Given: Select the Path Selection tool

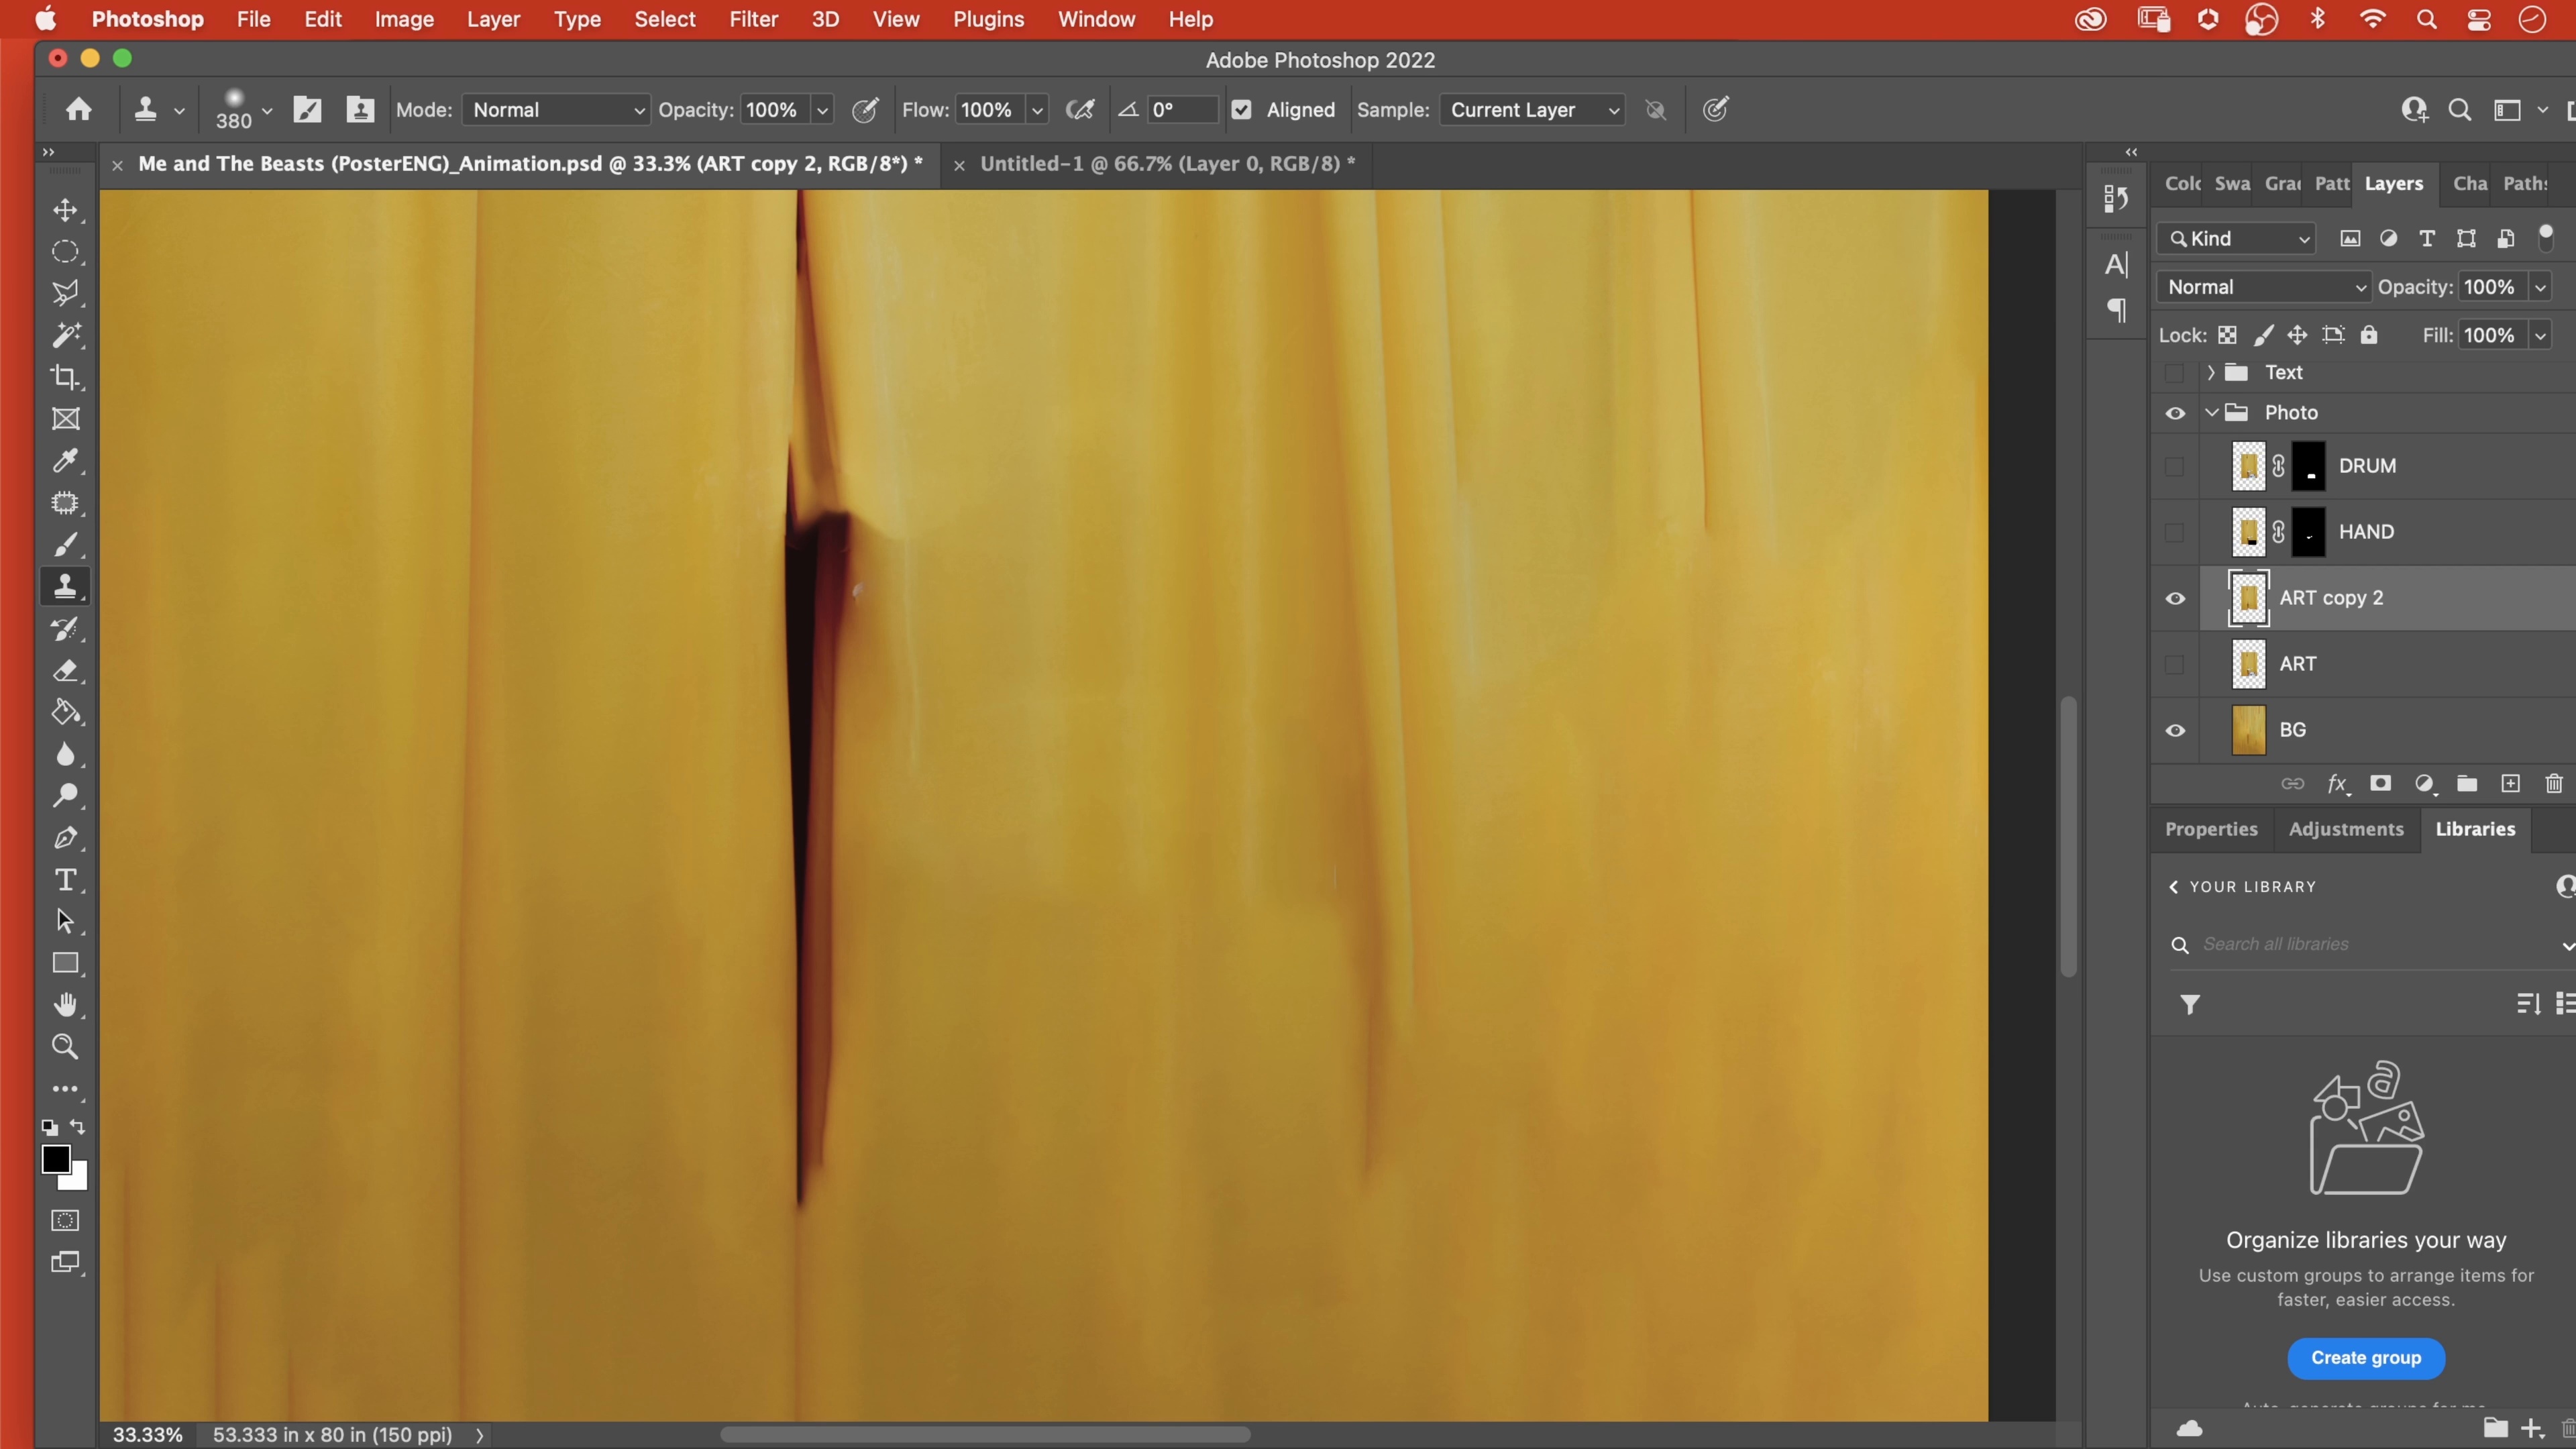Looking at the screenshot, I should pos(65,921).
